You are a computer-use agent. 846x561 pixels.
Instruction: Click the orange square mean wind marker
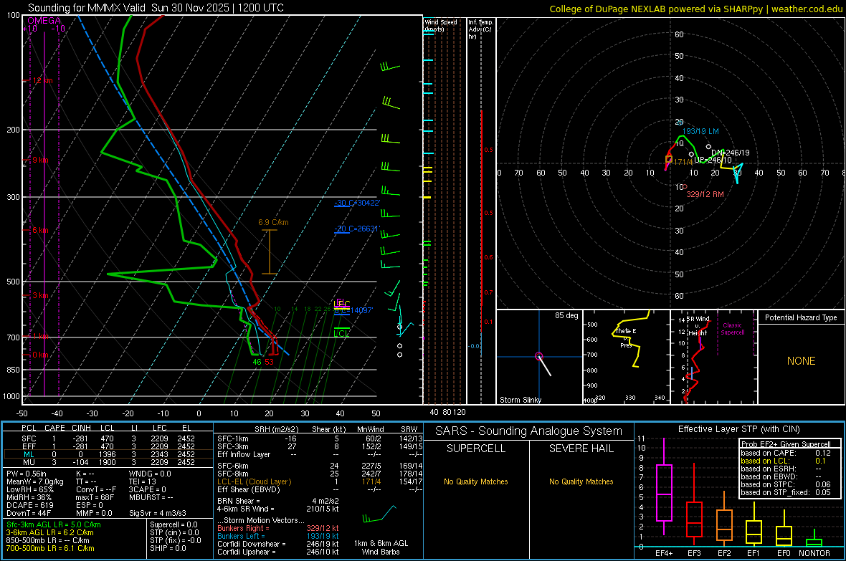coord(668,159)
